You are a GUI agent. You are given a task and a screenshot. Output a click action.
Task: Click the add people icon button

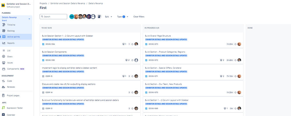point(99,17)
